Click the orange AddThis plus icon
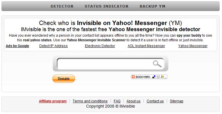The height and width of the screenshot is (114, 222). pos(133,77)
